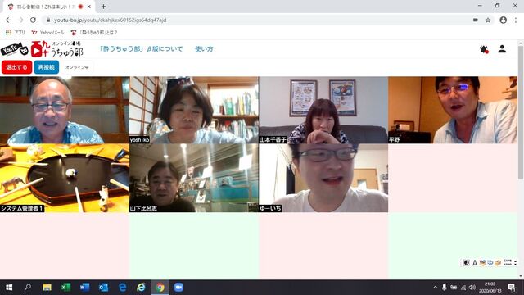
Task: Switch to Chrome on the taskbar
Action: click(x=160, y=288)
